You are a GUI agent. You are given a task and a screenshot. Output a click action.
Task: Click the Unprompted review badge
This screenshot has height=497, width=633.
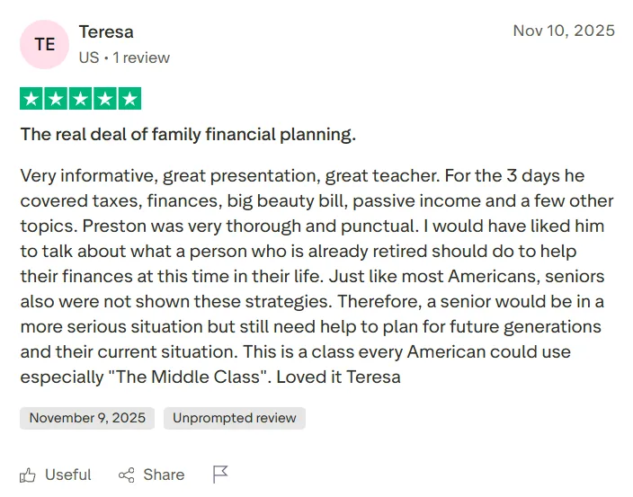(x=234, y=418)
